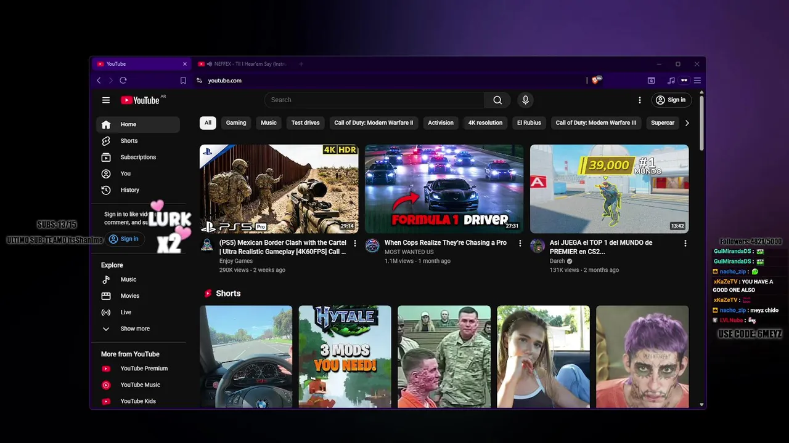Select the Music filter chip
The height and width of the screenshot is (443, 789).
click(269, 122)
